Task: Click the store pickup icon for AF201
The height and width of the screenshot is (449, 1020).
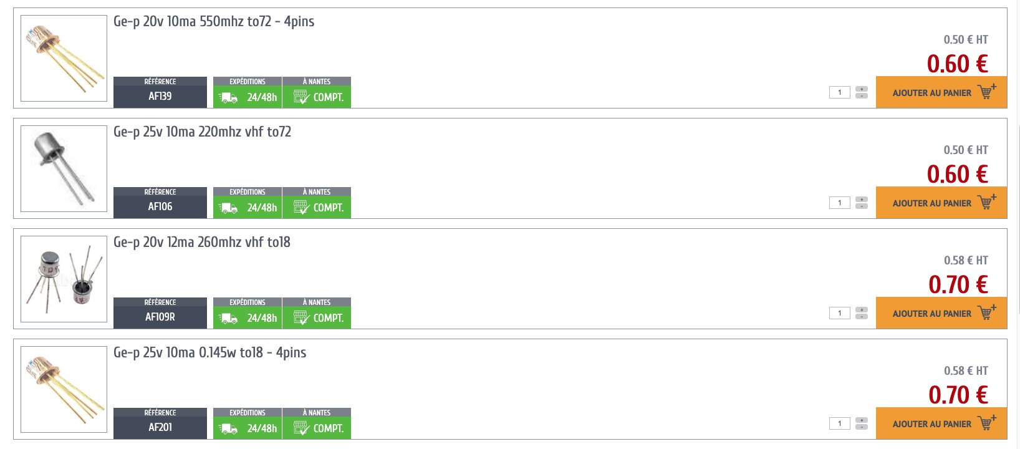Action: pyautogui.click(x=301, y=428)
